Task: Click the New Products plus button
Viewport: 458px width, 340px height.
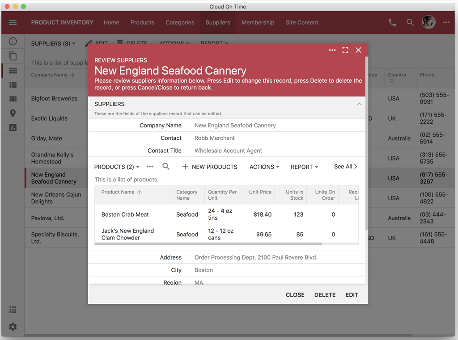Action: 210,167
